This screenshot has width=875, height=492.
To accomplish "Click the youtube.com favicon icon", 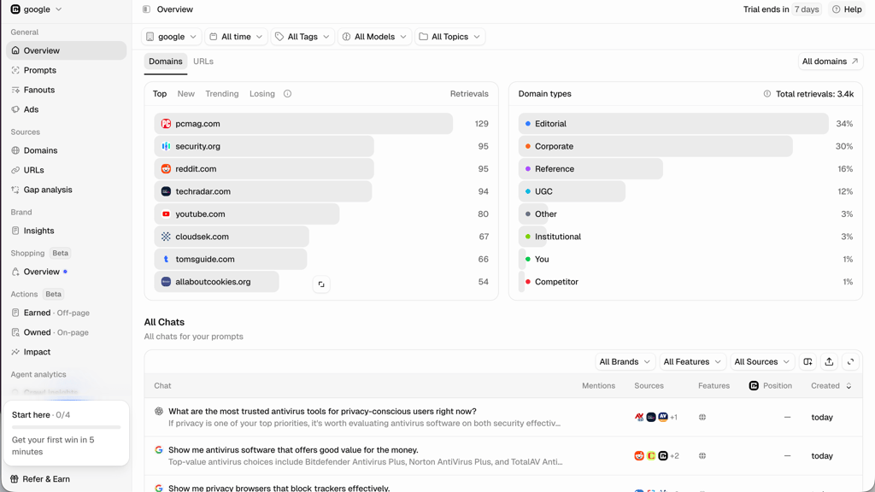I will (x=166, y=214).
